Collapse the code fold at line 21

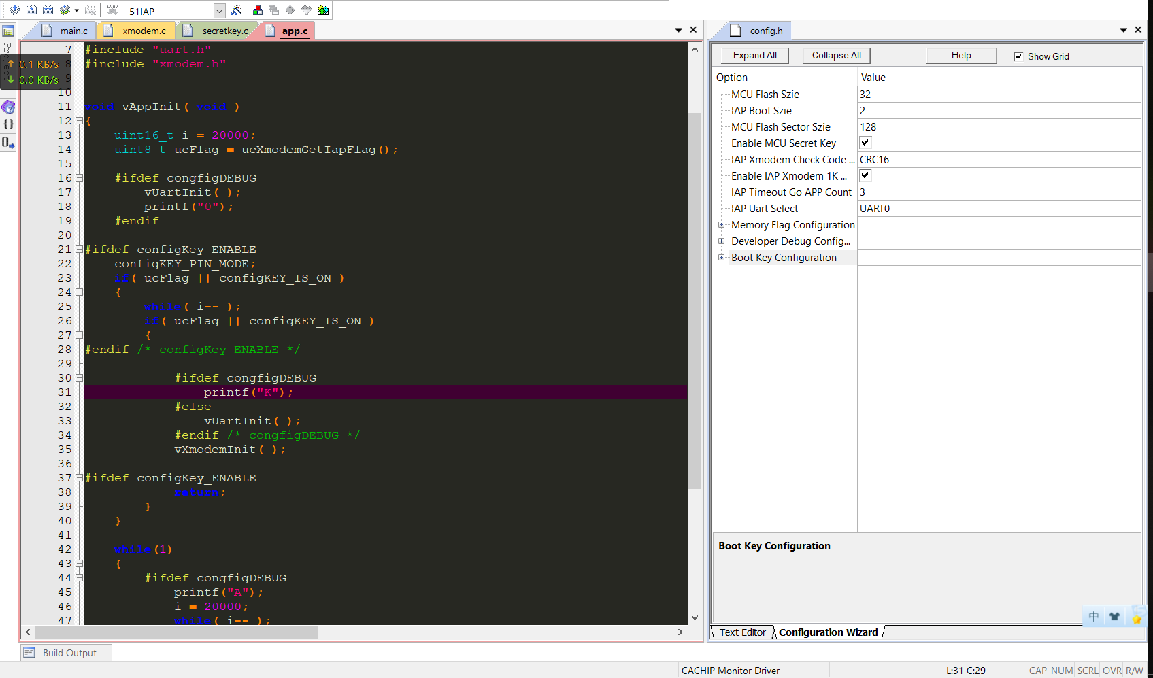coord(79,250)
